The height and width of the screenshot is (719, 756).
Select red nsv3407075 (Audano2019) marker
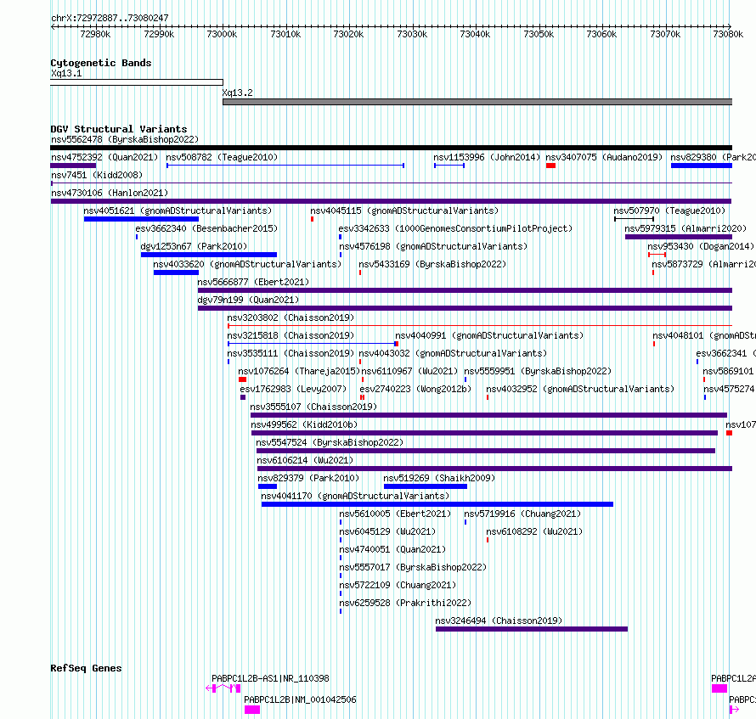550,166
